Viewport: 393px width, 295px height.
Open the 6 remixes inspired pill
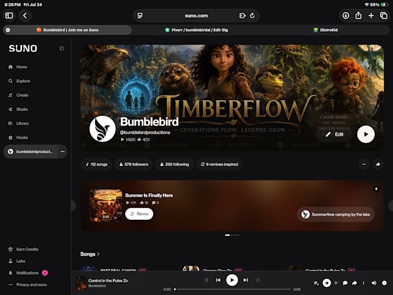tap(219, 164)
